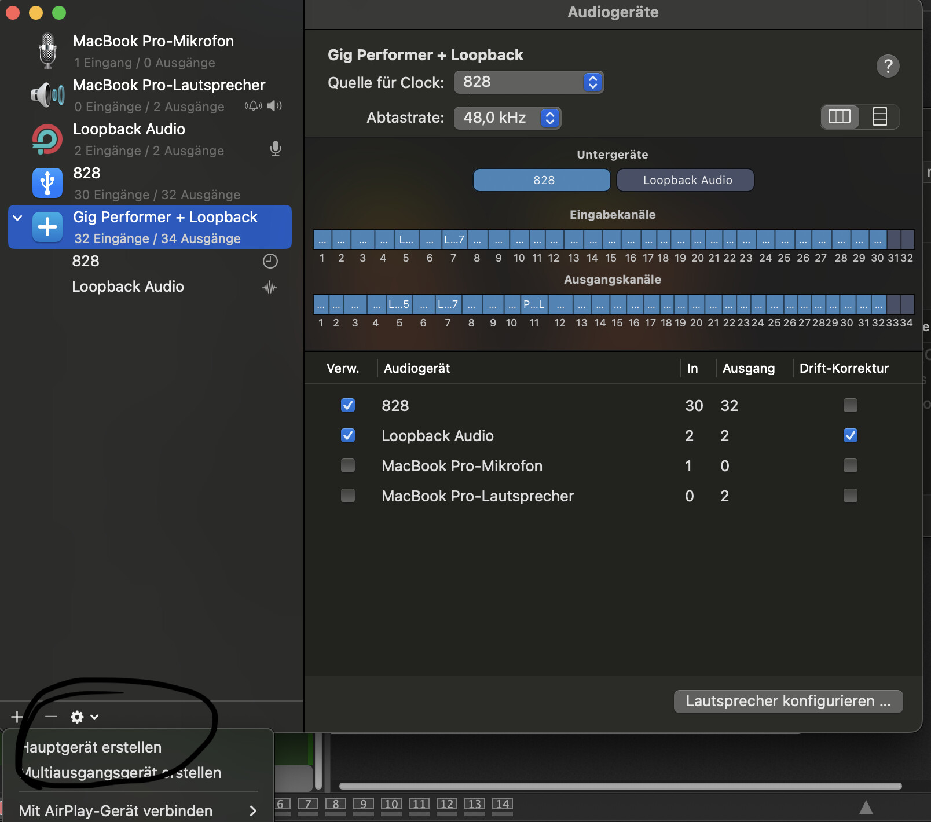Viewport: 931px width, 822px height.
Task: Choose Multiausgangsgerät erstellen from the menu
Action: tap(122, 773)
